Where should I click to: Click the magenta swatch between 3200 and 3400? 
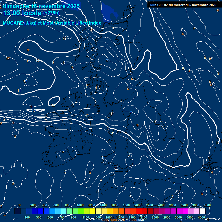pos(185,211)
